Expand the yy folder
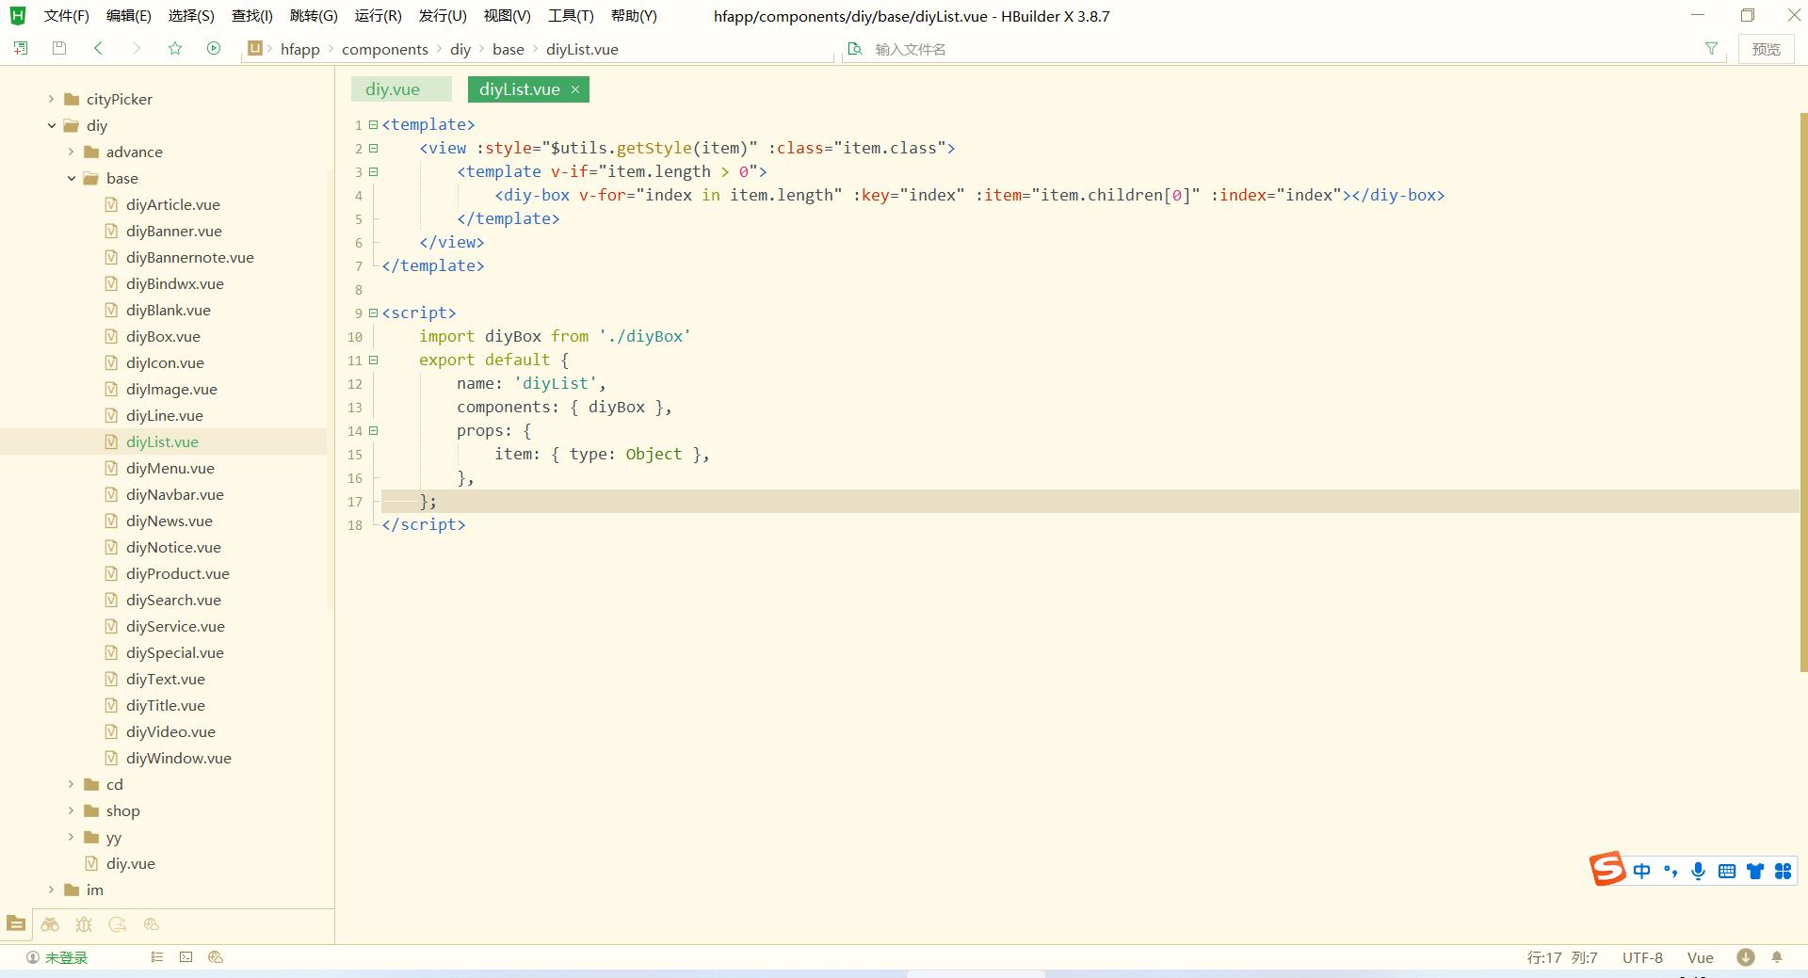1808x978 pixels. pyautogui.click(x=72, y=837)
